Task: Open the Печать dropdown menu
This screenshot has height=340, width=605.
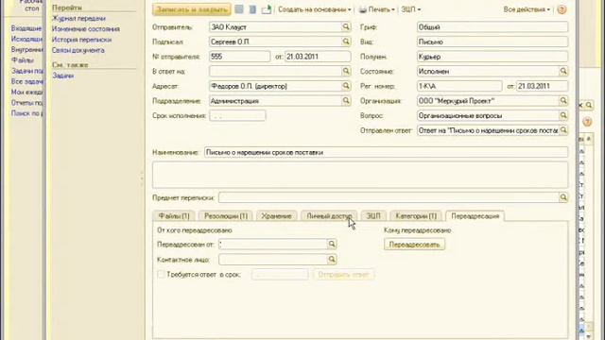Action: pos(376,9)
